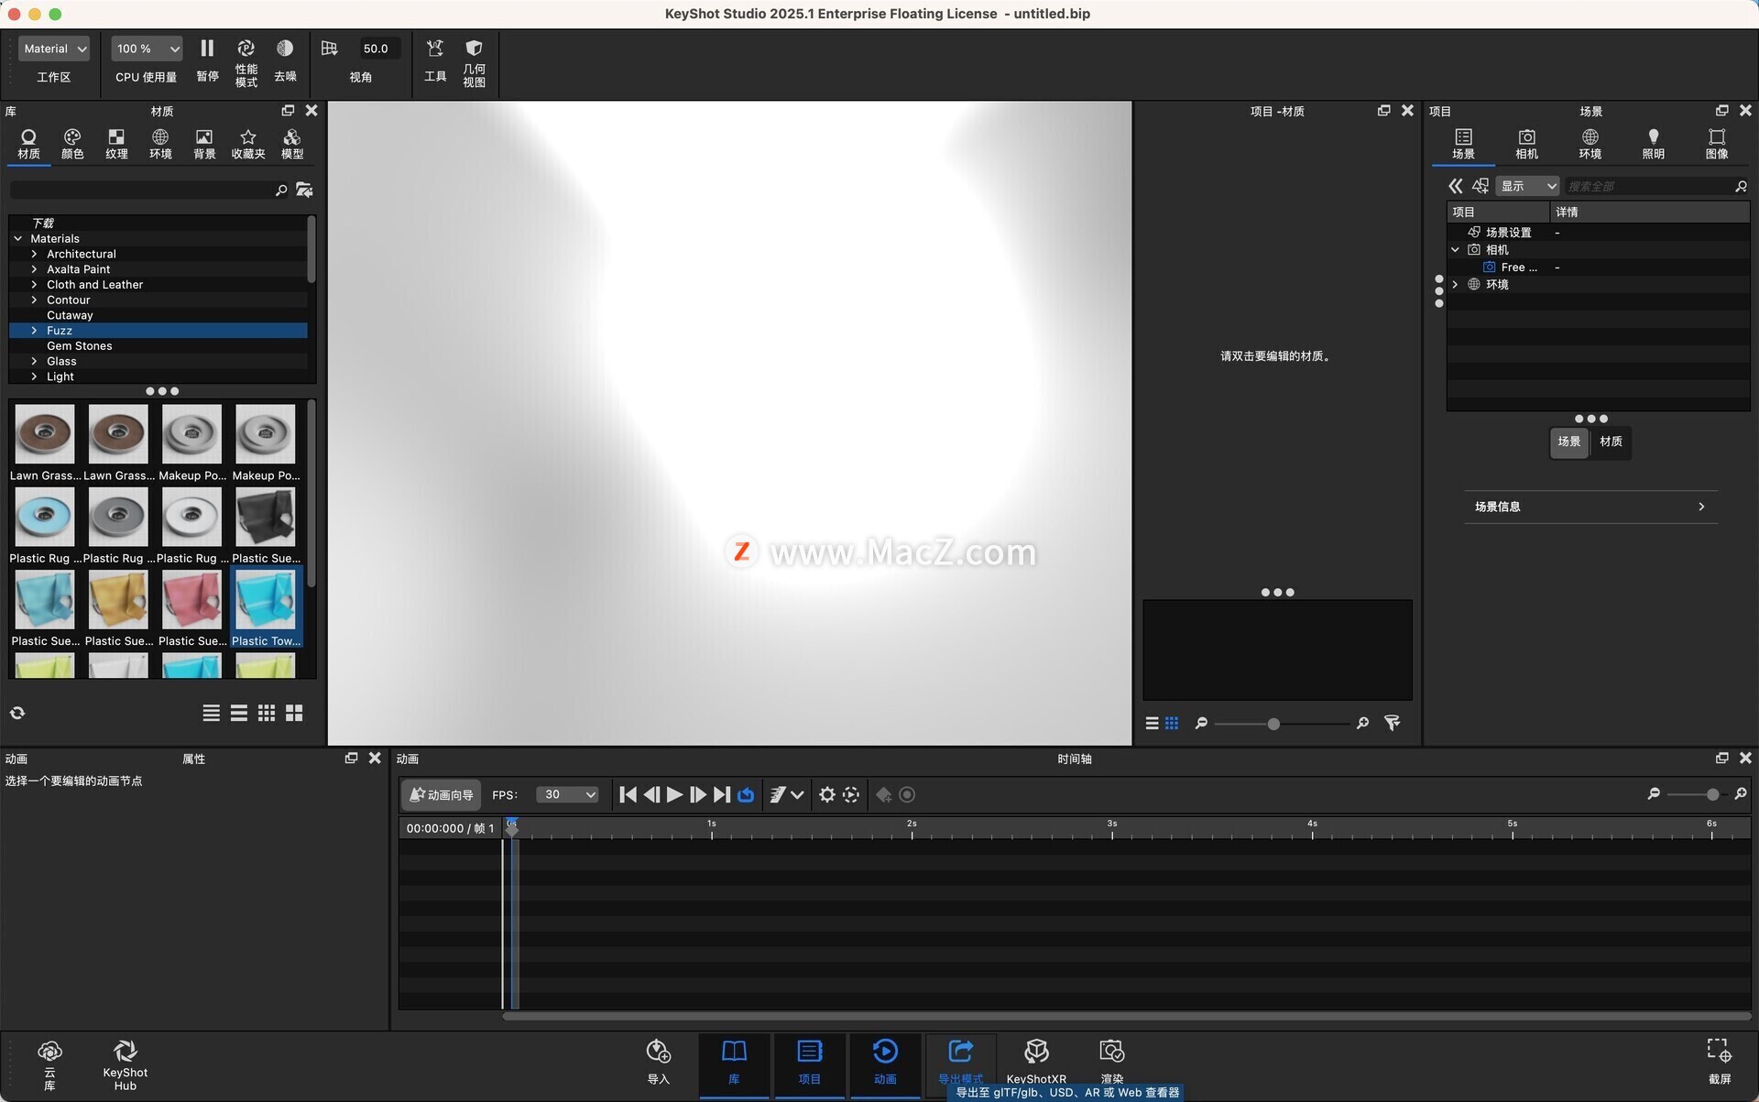Select the 颜色 library tab

(x=72, y=145)
